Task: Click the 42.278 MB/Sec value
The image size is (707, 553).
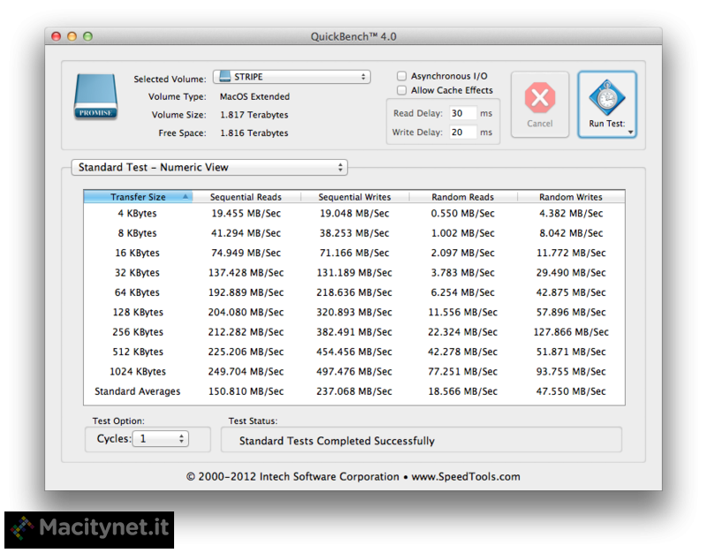Action: pyautogui.click(x=462, y=352)
